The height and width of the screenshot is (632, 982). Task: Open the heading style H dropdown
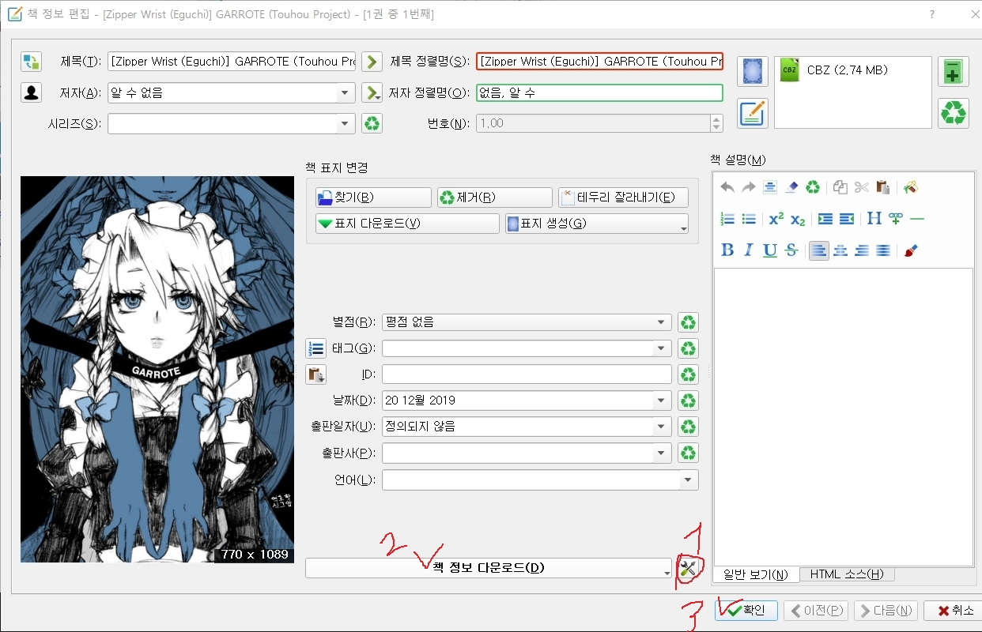tap(874, 219)
